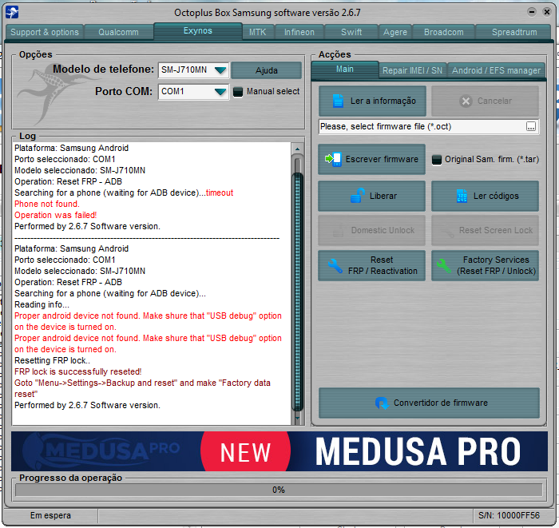
Task: Select the Main actions tab
Action: (345, 69)
